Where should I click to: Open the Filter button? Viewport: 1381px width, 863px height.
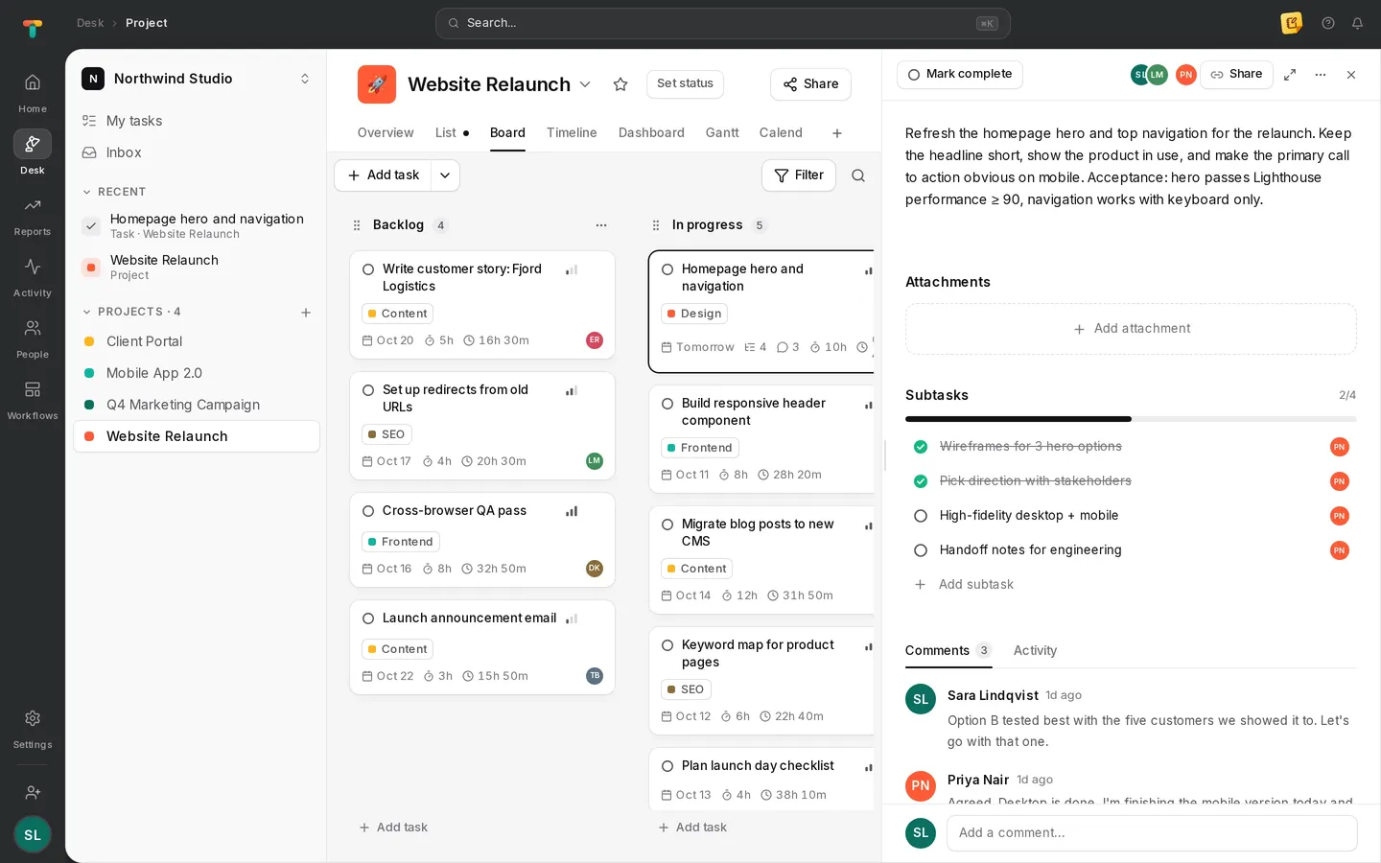[799, 175]
